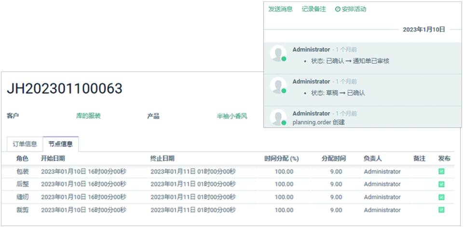
Task: Open customer link 库的服装
Action: (88, 116)
